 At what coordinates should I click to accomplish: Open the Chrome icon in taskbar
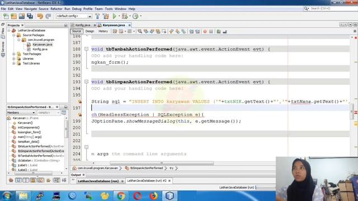coord(121,196)
